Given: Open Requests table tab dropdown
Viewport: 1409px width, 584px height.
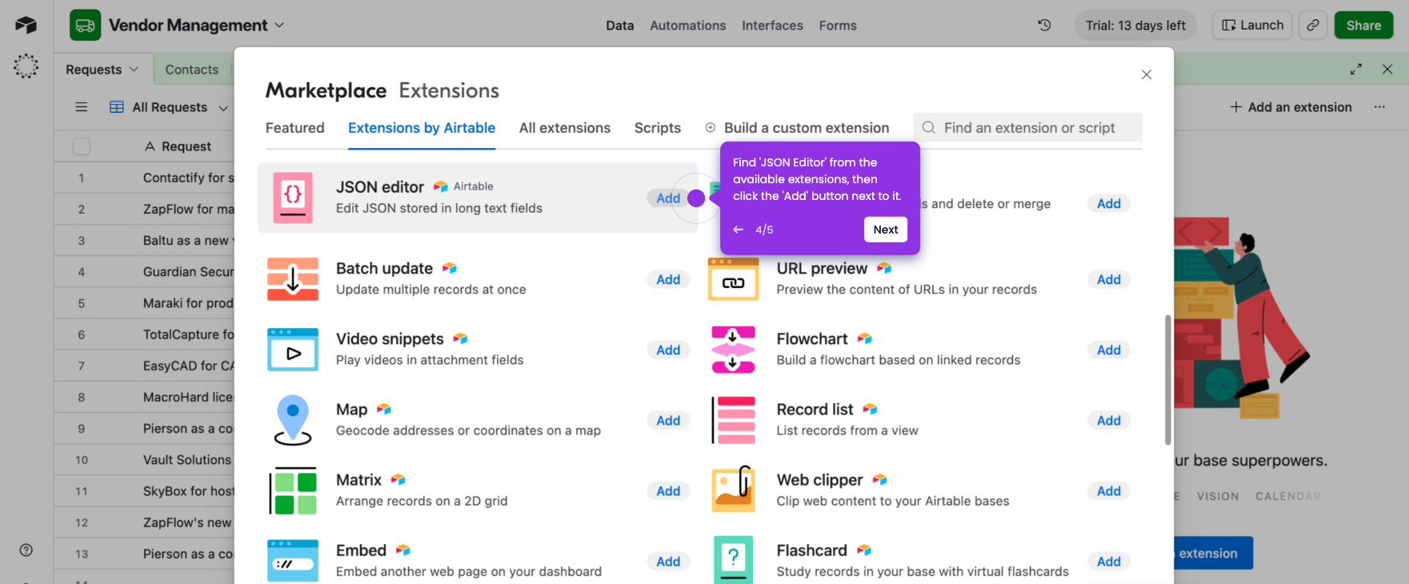Looking at the screenshot, I should pyautogui.click(x=134, y=70).
